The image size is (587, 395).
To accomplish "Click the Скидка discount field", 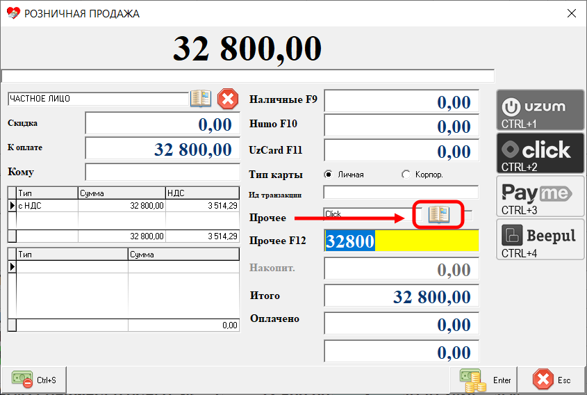I will (163, 123).
